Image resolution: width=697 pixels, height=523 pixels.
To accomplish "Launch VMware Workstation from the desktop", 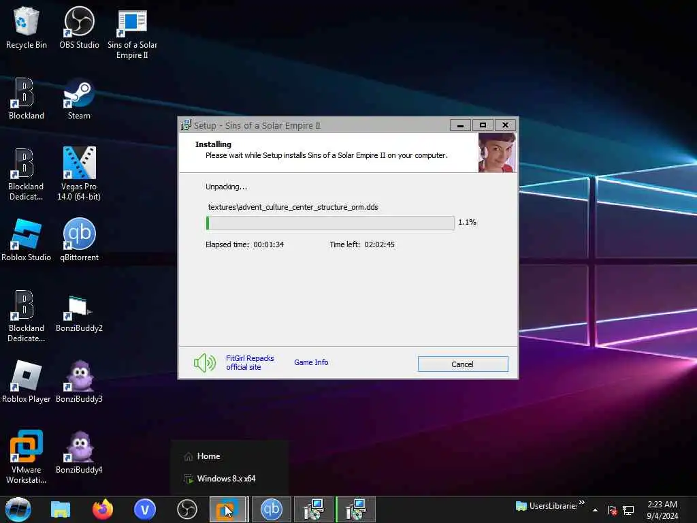I will (x=27, y=457).
